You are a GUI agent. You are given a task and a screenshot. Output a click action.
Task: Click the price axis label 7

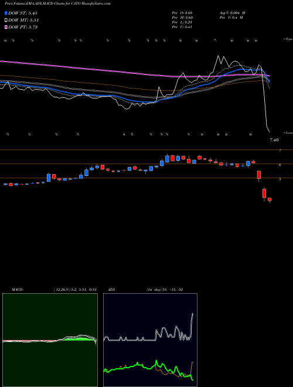(x=280, y=151)
